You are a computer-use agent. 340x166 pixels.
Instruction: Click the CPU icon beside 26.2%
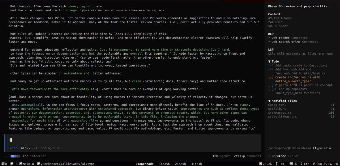tap(261, 164)
